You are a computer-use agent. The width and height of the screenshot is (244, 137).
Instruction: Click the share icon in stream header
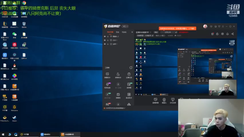(x=232, y=34)
